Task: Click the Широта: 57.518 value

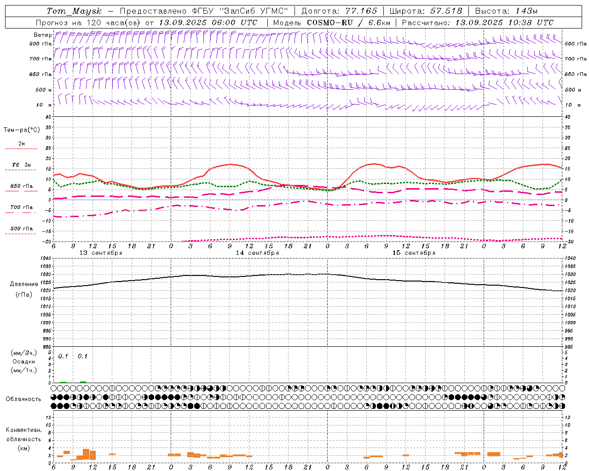Action: pos(426,11)
